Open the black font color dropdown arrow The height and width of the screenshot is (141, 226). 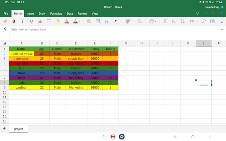[x=79, y=21]
